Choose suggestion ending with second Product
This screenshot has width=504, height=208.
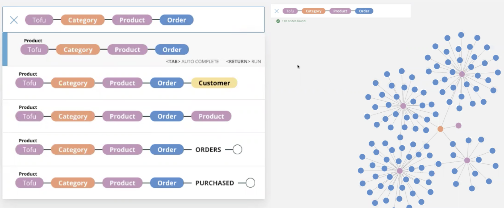click(134, 116)
